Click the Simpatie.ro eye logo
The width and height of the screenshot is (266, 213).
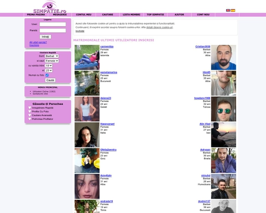[x=50, y=7]
